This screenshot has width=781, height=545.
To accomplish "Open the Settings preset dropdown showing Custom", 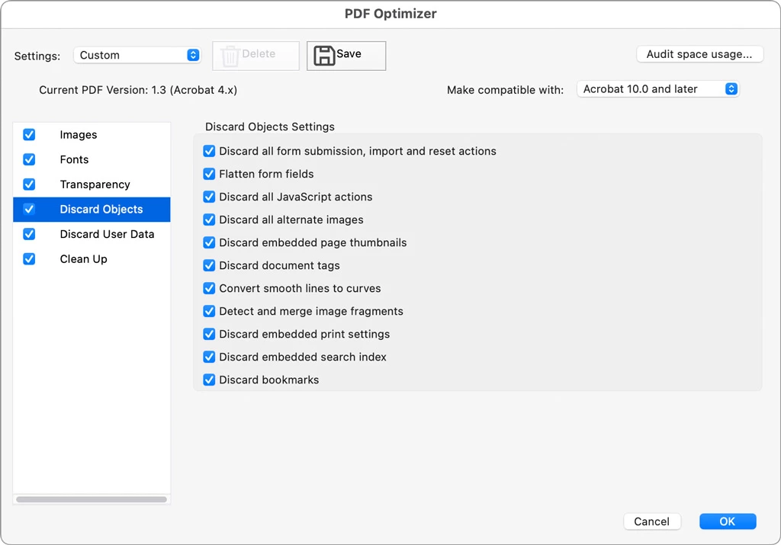I will point(137,55).
